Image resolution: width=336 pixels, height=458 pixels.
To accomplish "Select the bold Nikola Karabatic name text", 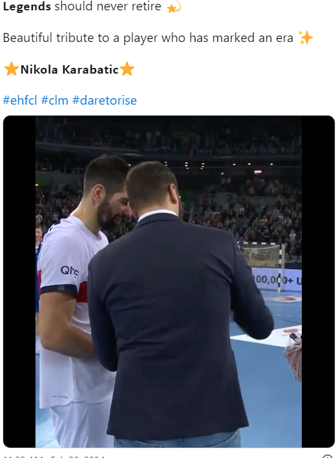I will pos(70,70).
